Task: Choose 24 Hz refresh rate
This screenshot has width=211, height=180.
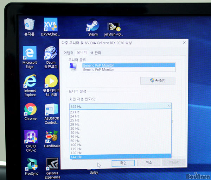Action: [x=120, y=116]
